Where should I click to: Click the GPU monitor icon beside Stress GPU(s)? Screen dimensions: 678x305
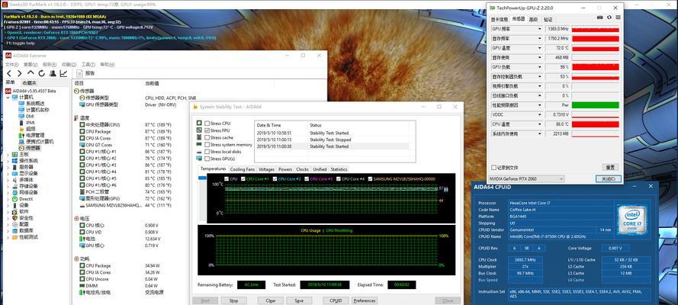coord(199,159)
